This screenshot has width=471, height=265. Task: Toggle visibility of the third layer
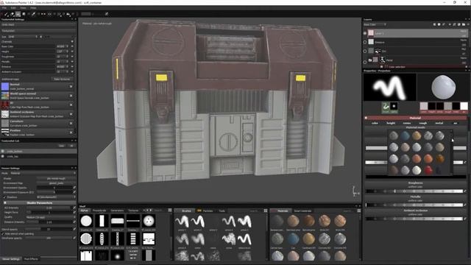pyautogui.click(x=365, y=51)
